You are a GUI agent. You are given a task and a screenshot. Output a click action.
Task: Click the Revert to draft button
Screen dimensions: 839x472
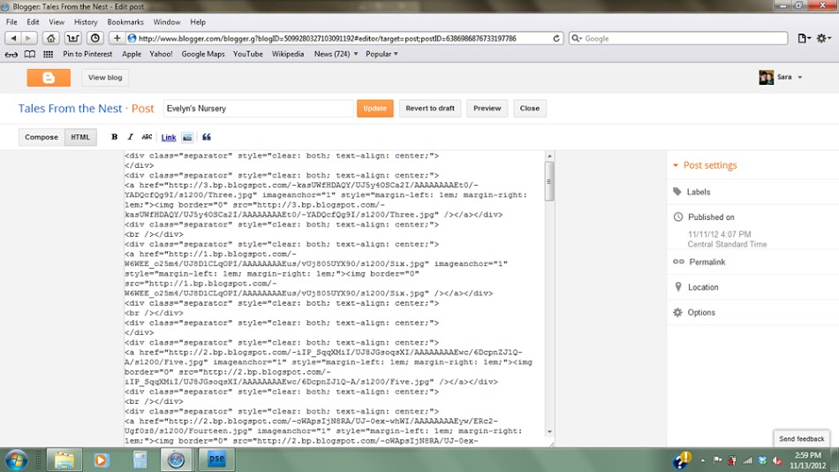(430, 108)
